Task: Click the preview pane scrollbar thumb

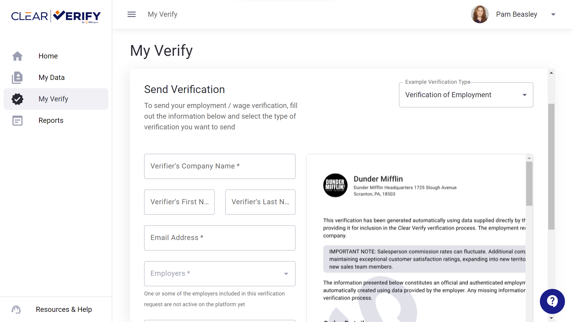Action: [x=529, y=184]
